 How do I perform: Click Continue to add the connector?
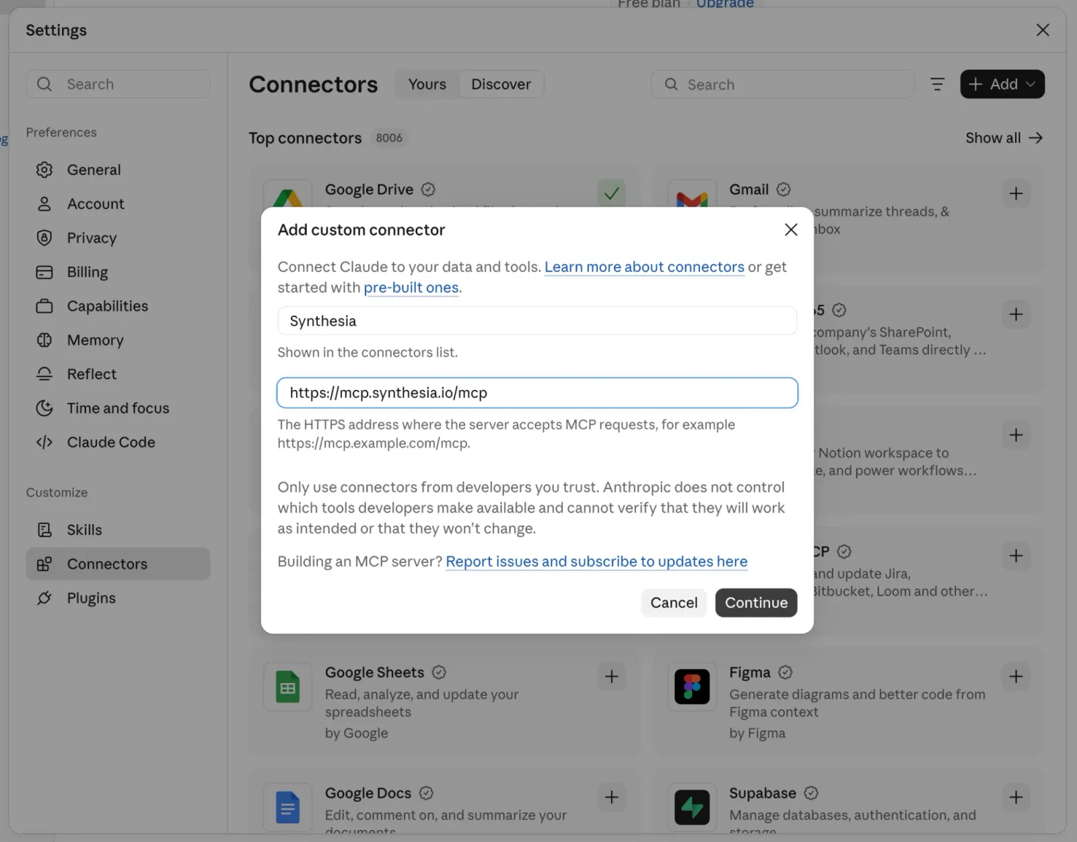pos(756,603)
